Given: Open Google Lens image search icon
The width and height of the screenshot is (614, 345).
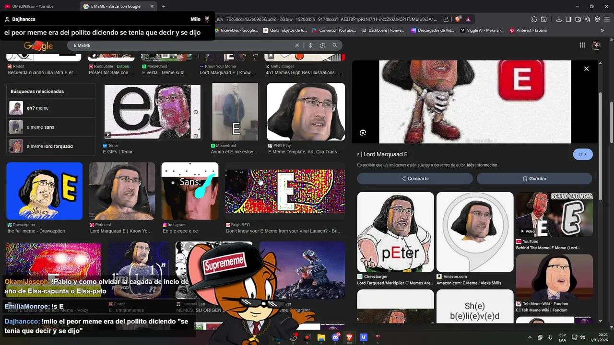Looking at the screenshot, I should pos(322,45).
